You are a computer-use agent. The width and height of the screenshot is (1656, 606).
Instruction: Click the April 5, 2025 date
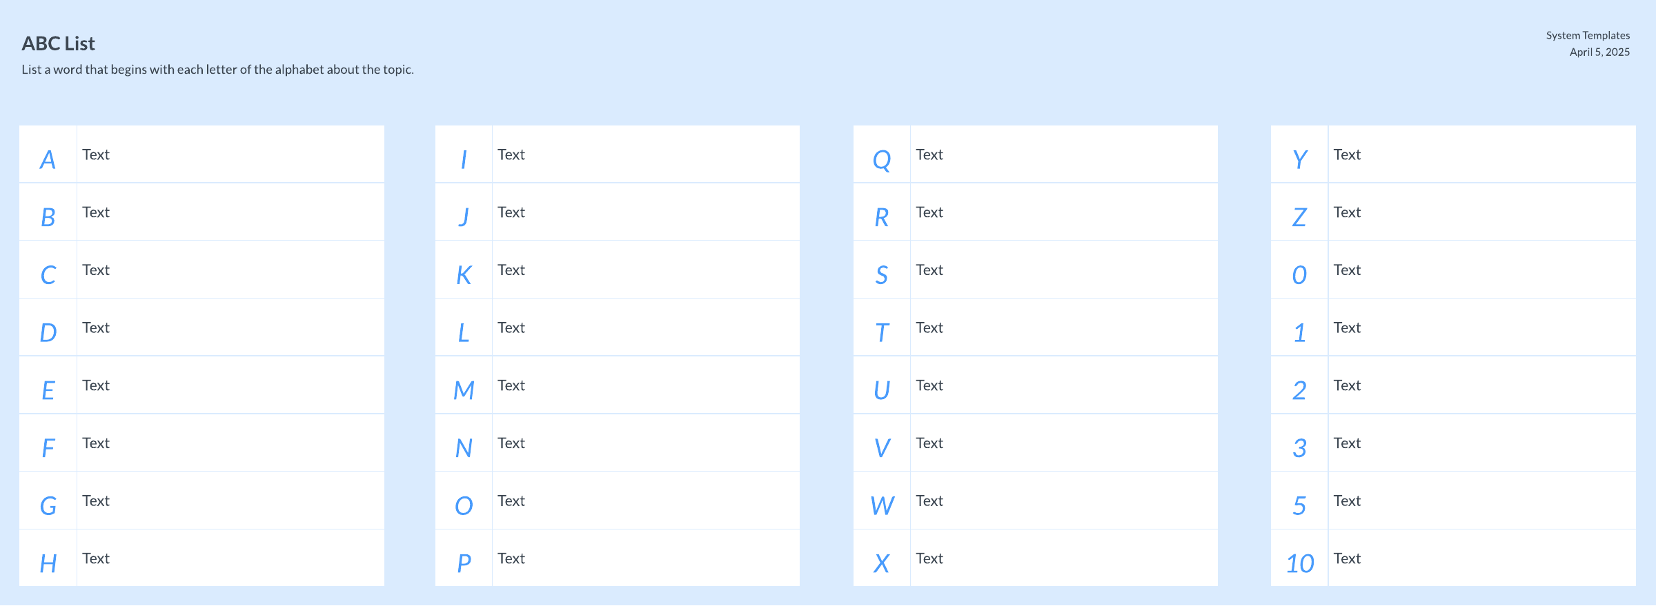(x=1599, y=52)
